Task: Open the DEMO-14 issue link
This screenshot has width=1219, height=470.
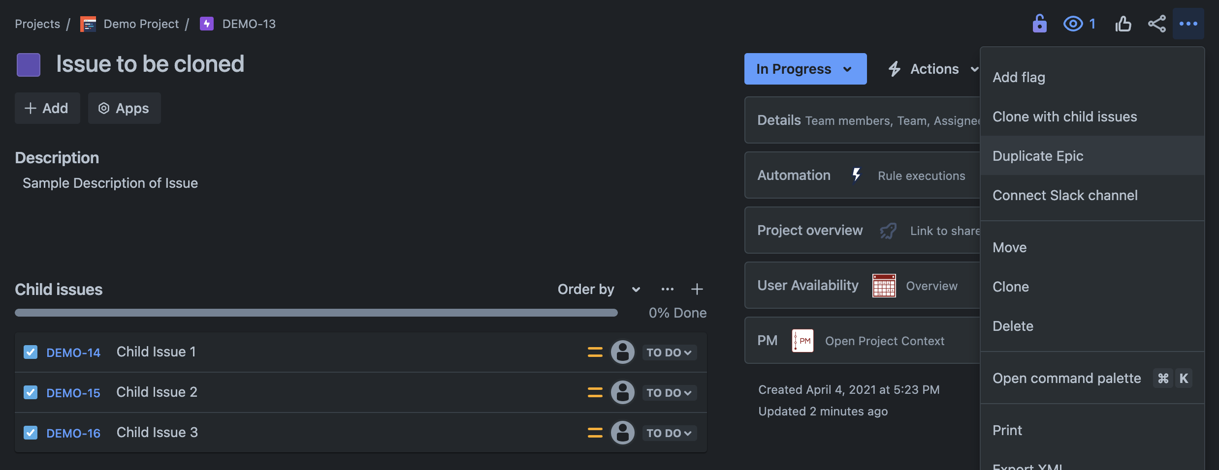Action: click(73, 352)
